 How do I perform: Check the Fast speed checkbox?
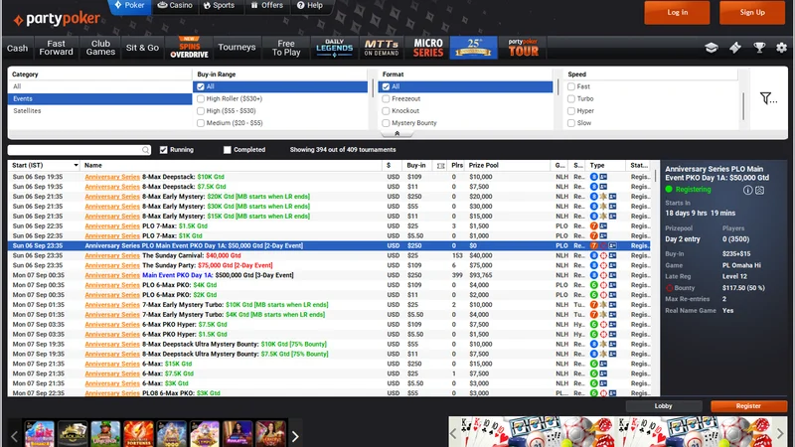click(571, 86)
